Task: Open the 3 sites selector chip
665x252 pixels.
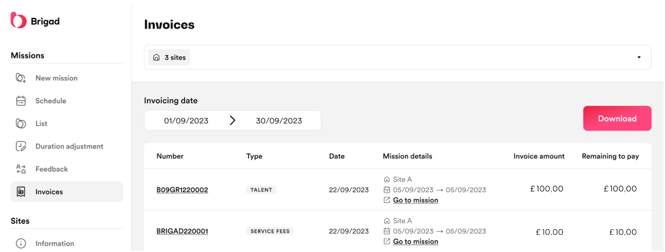Action: coord(169,57)
